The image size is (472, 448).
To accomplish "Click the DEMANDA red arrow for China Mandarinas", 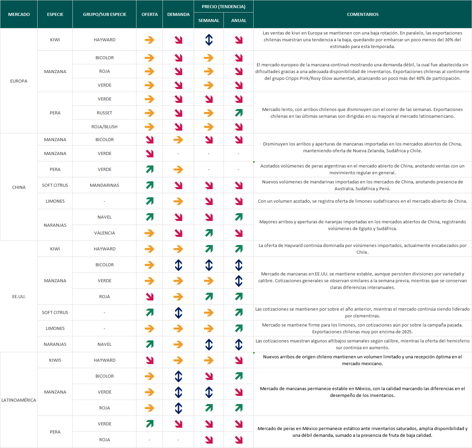I will tap(178, 185).
